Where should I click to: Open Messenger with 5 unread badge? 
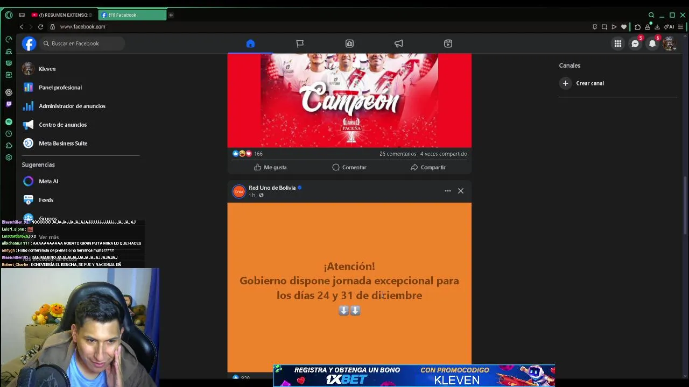click(635, 44)
